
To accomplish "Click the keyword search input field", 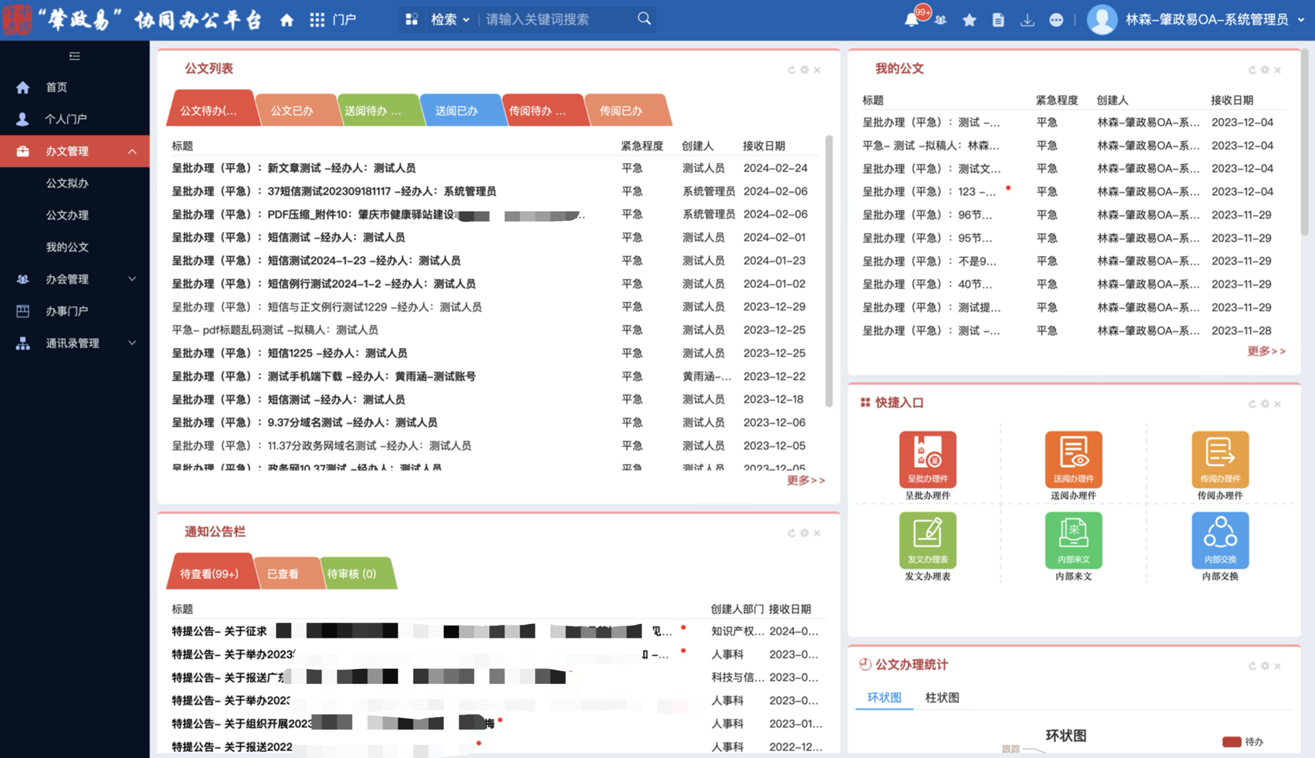I will [x=556, y=20].
